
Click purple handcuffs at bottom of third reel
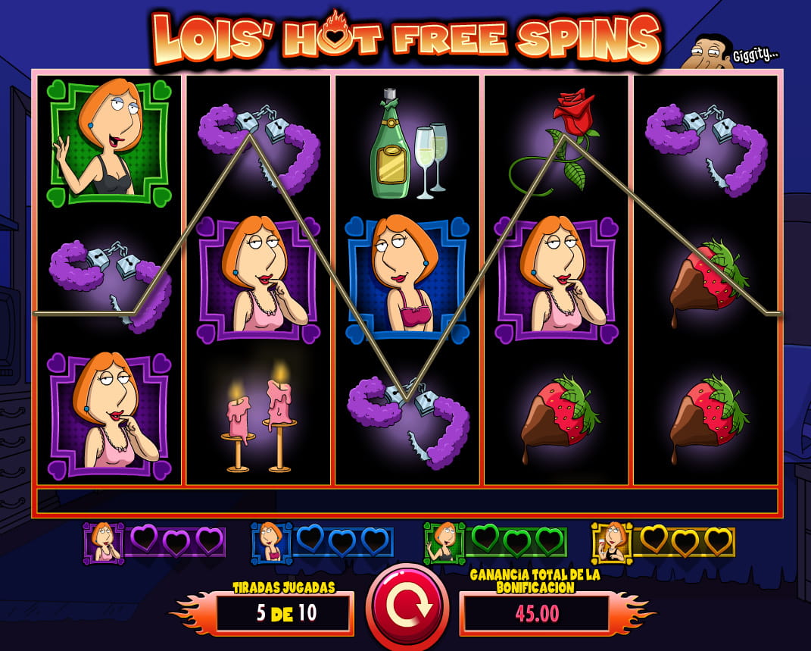tap(409, 424)
